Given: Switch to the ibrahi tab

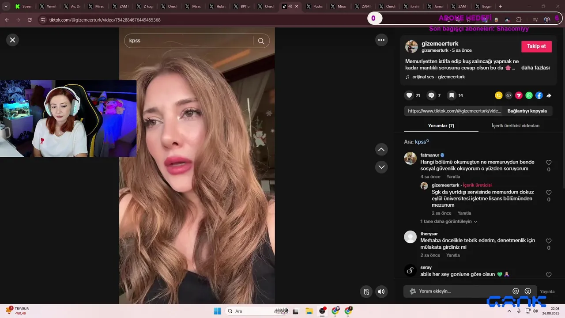Looking at the screenshot, I should pyautogui.click(x=411, y=7).
